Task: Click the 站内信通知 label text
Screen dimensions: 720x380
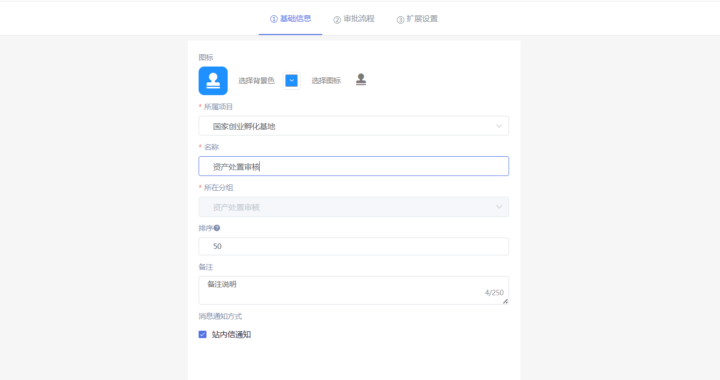Action: point(231,335)
